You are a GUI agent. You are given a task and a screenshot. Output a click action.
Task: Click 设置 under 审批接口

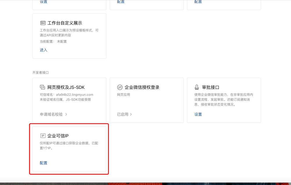(198, 114)
